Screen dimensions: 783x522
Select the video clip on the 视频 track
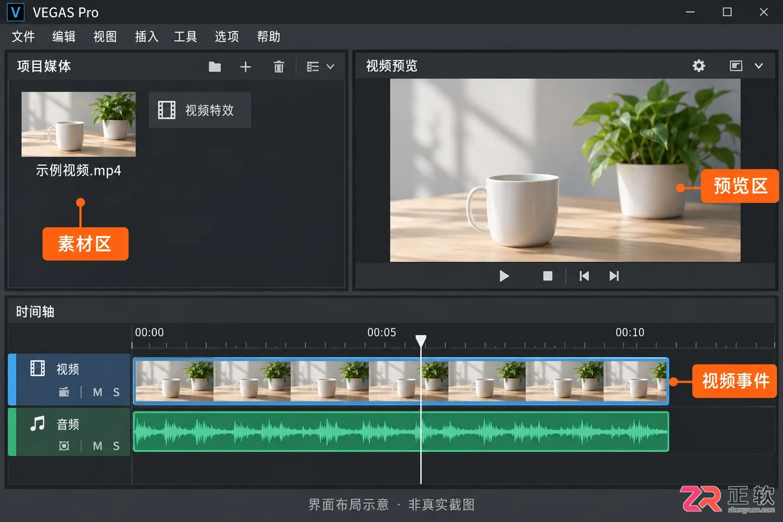point(401,381)
